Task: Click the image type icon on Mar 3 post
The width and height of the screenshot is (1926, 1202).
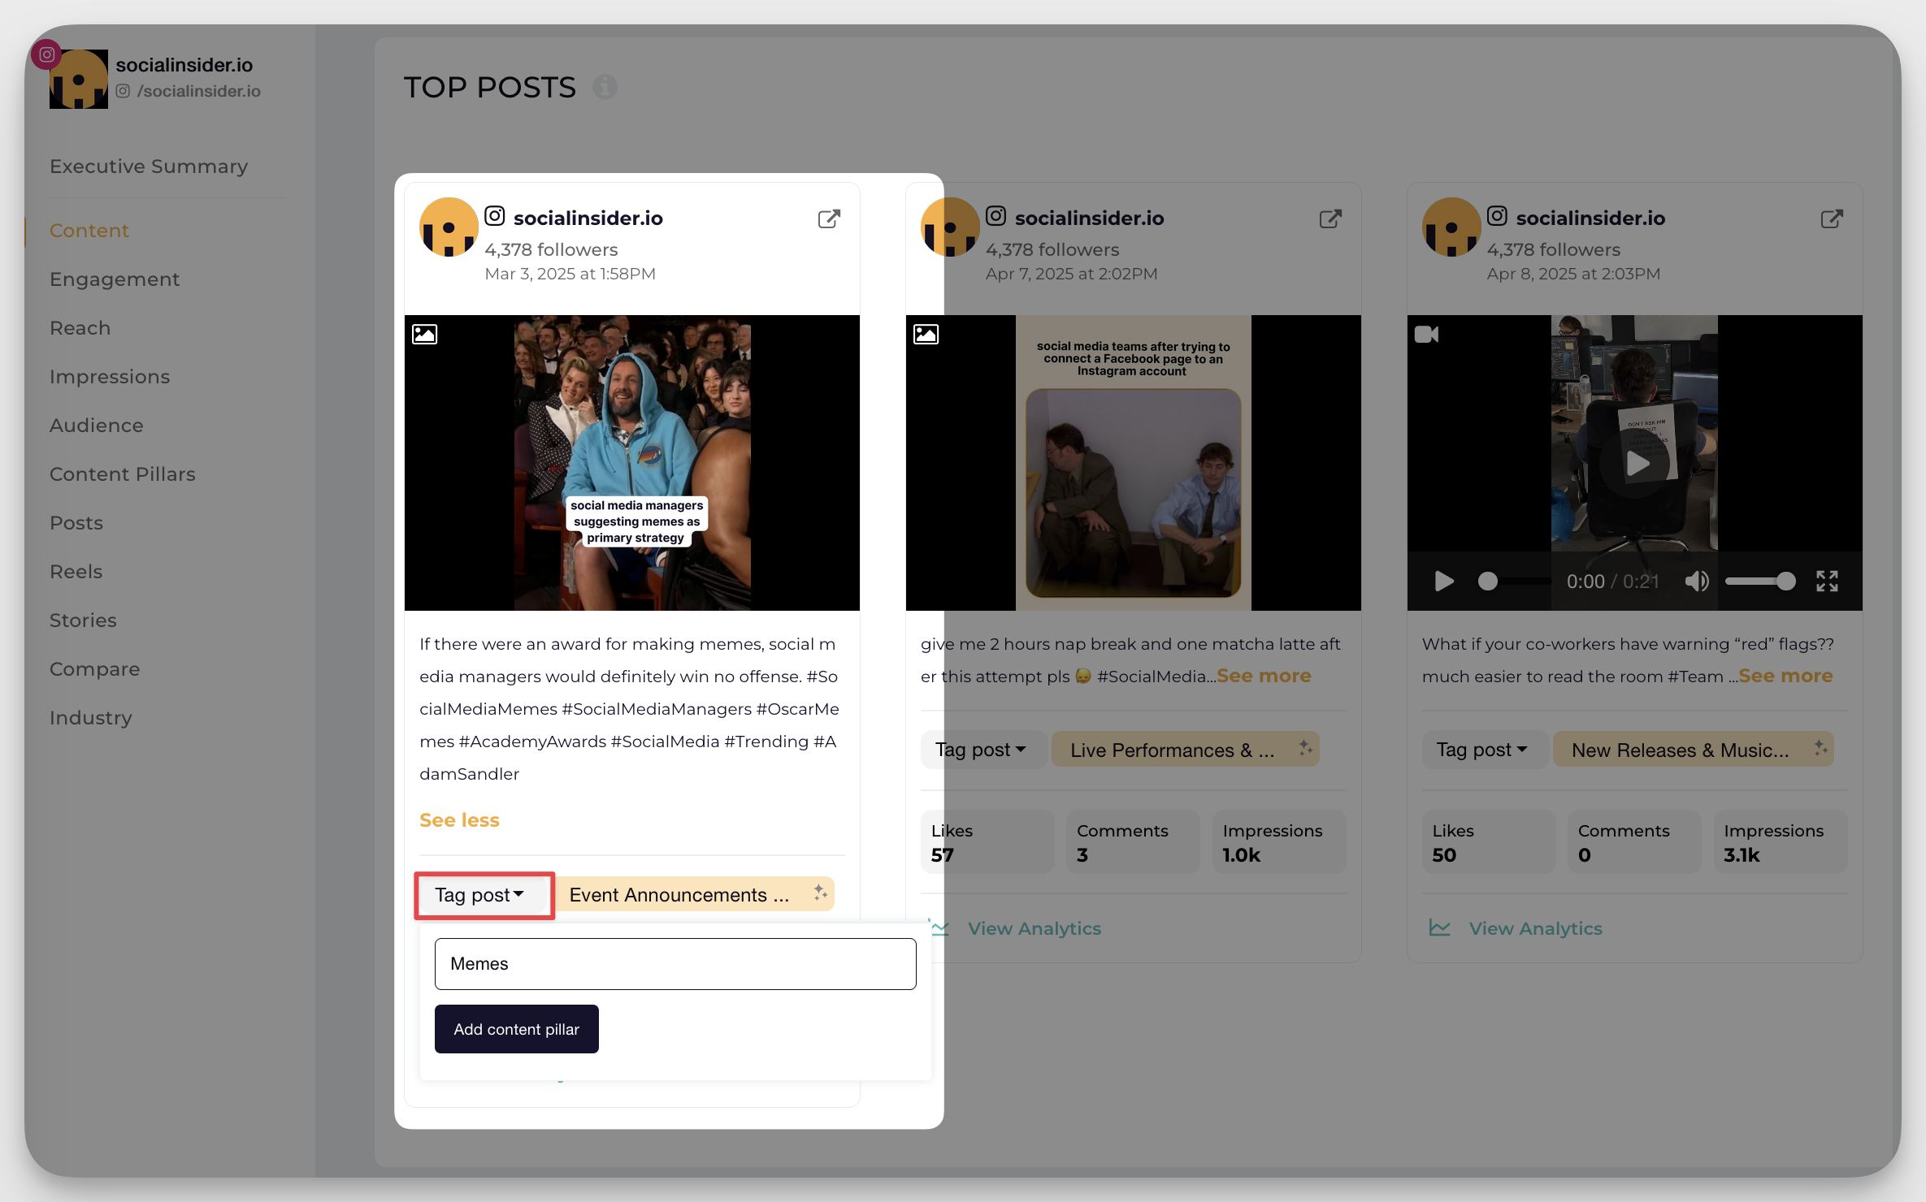Action: [424, 334]
